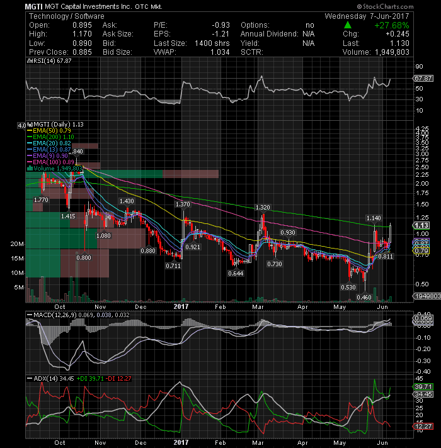Image resolution: width=441 pixels, height=448 pixels.
Task: Click the current price tag 1.13 on axis
Action: point(421,225)
